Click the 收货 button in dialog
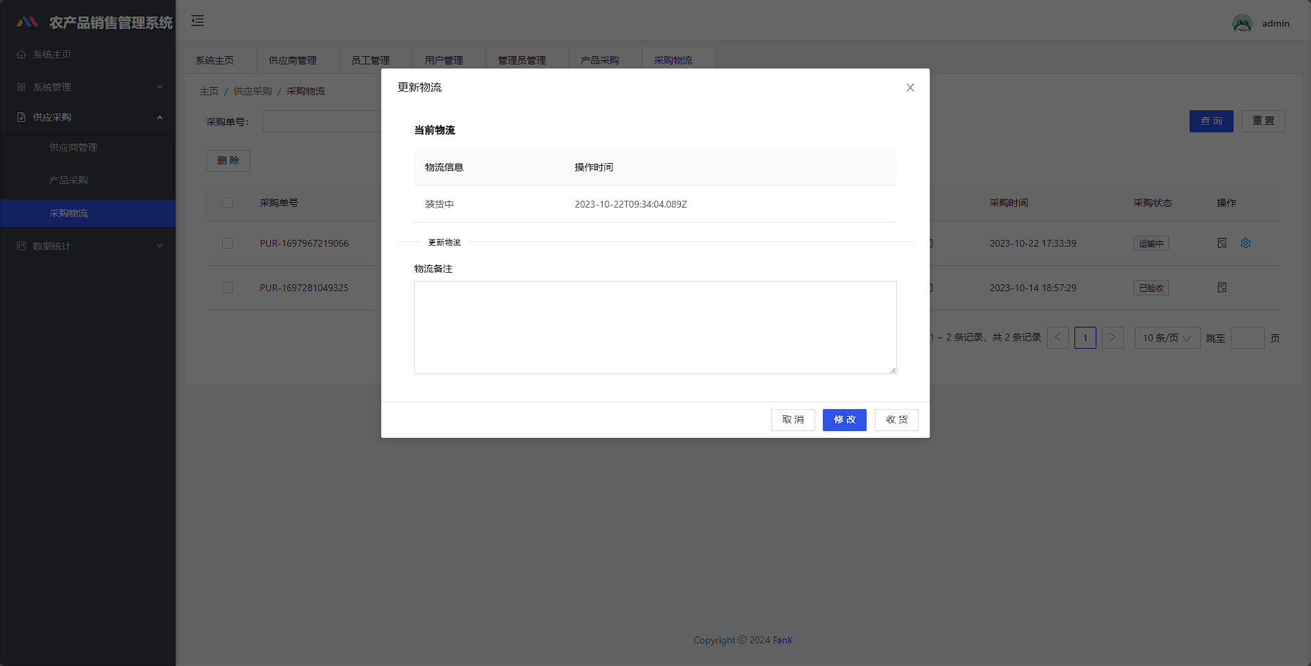This screenshot has width=1311, height=666. pyautogui.click(x=897, y=420)
